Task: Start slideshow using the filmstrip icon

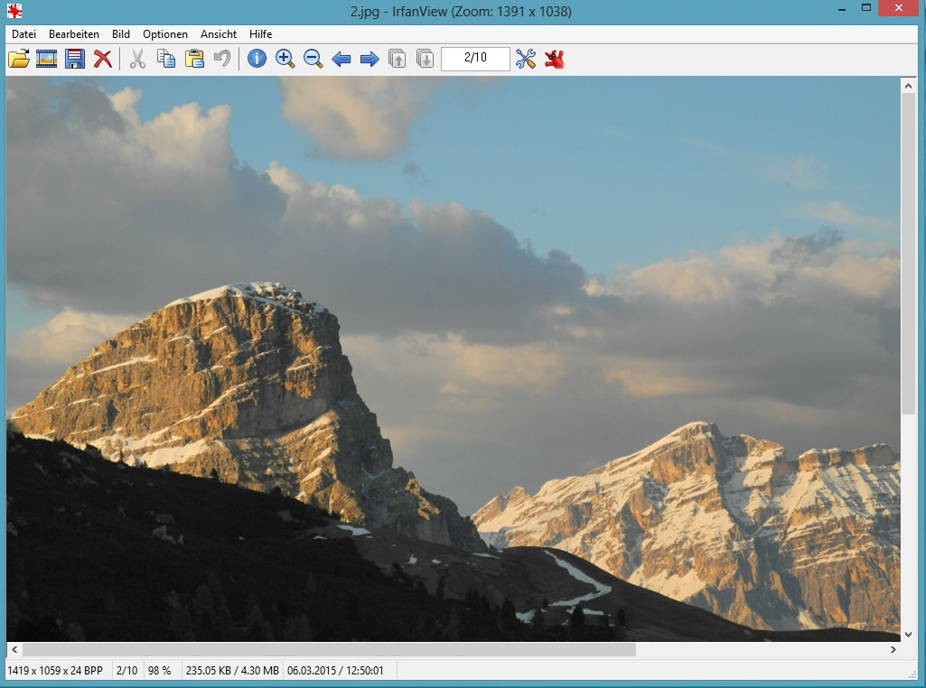Action: point(47,59)
